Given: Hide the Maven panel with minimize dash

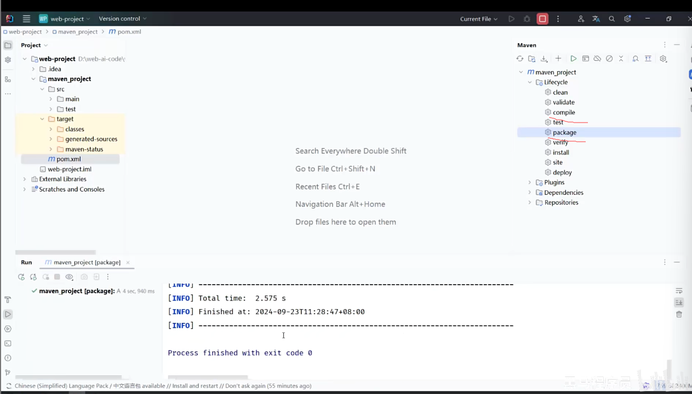Looking at the screenshot, I should click(677, 45).
